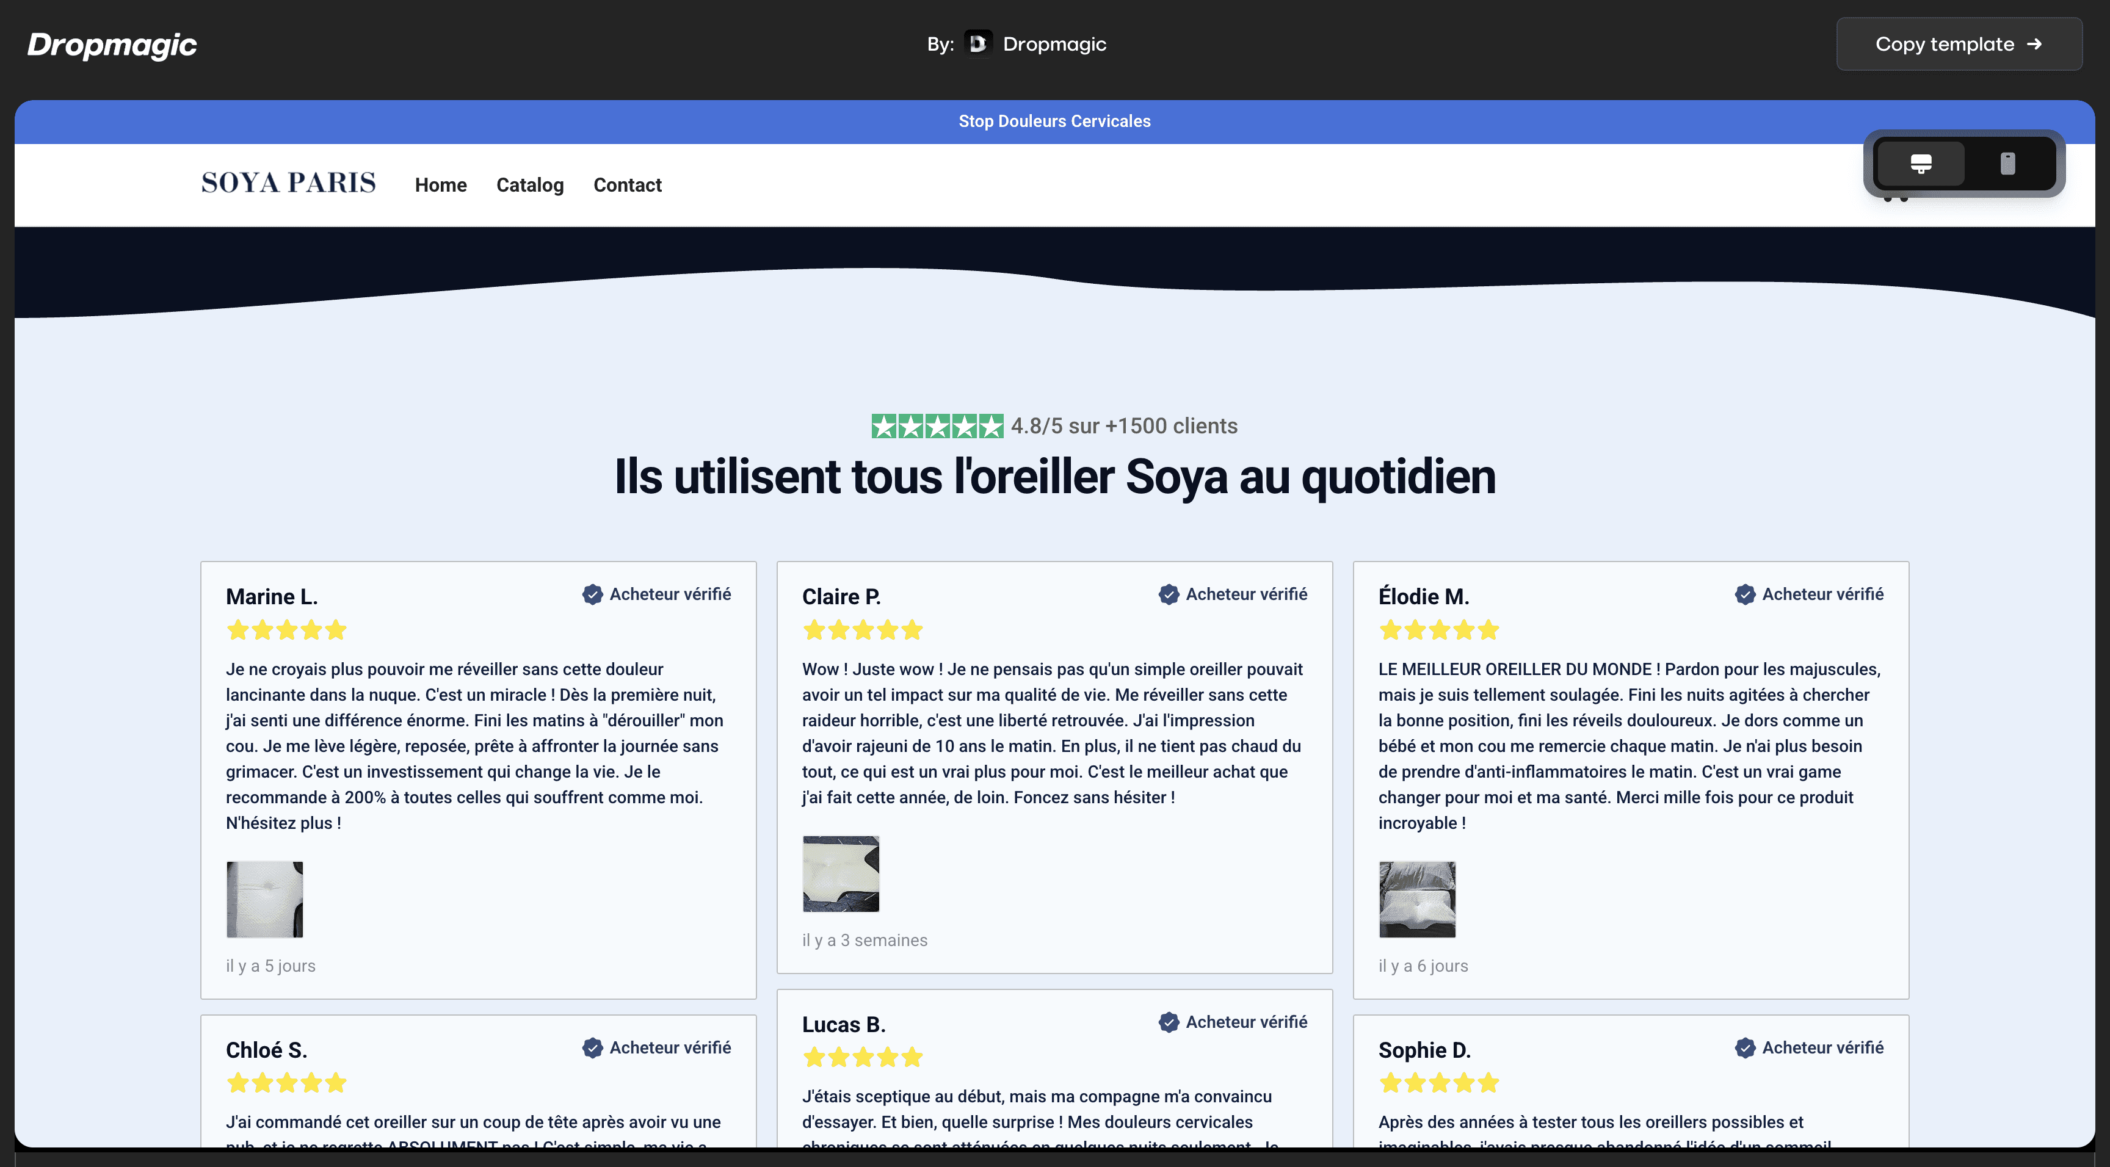The width and height of the screenshot is (2110, 1167).
Task: Open Claire P.'s pillow photo thumbnail
Action: (840, 874)
